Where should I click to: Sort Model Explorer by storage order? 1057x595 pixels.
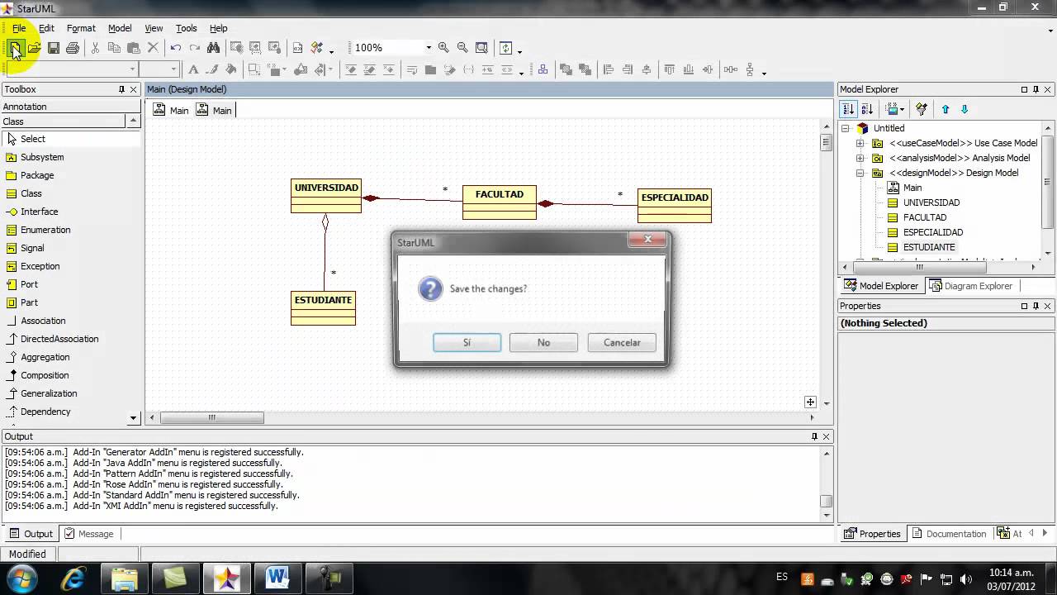point(848,109)
